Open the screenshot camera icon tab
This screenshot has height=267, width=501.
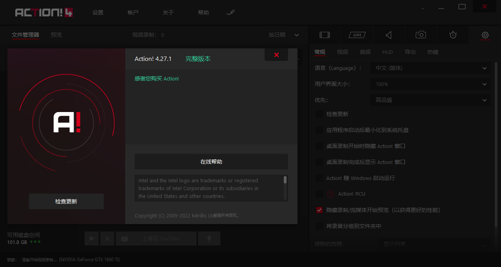click(421, 35)
